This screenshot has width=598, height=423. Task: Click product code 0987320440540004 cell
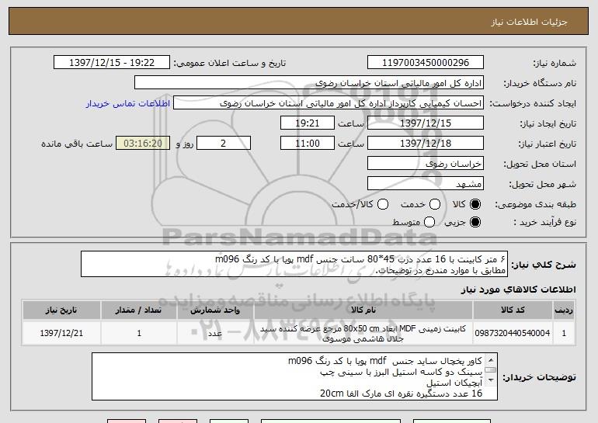[513, 334]
